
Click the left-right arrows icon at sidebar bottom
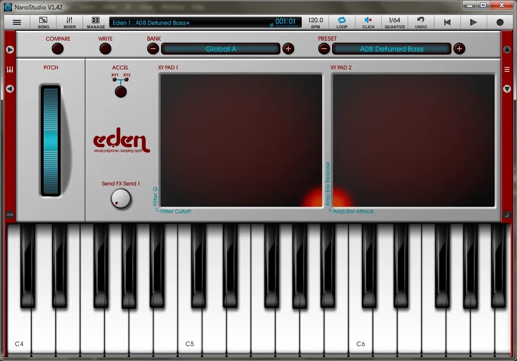(10, 215)
